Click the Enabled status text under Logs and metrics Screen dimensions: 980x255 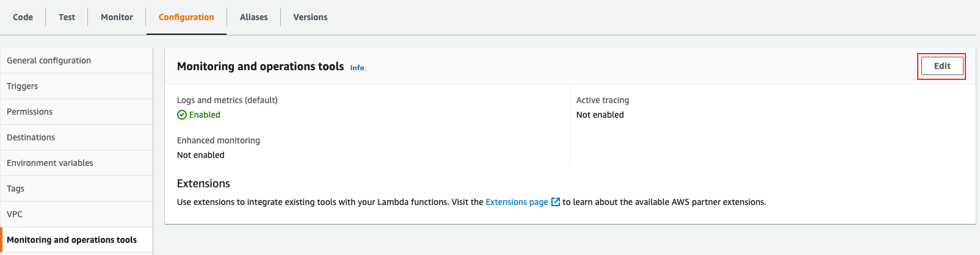(205, 115)
